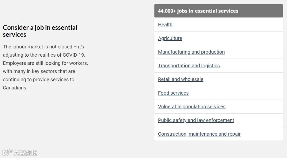Click the 44,000+ jobs header bar
This screenshot has height=158, width=287.
point(218,11)
